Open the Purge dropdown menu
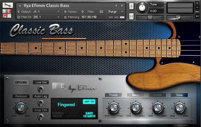The width and height of the screenshot is (201, 127). click(116, 12)
